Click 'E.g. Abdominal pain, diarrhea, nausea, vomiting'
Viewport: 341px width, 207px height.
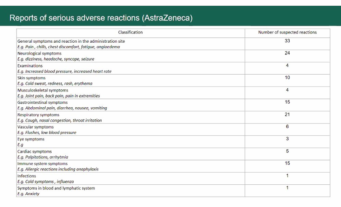pos(62,108)
